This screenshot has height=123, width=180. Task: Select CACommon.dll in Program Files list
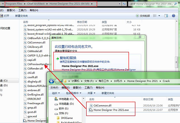(x=36, y=43)
